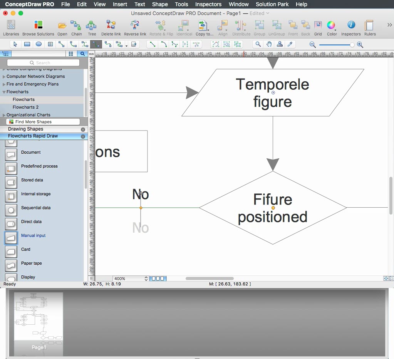Viewport: 394px width, 359px height.
Task: Select the Arc drawing tool
Action: [164, 44]
